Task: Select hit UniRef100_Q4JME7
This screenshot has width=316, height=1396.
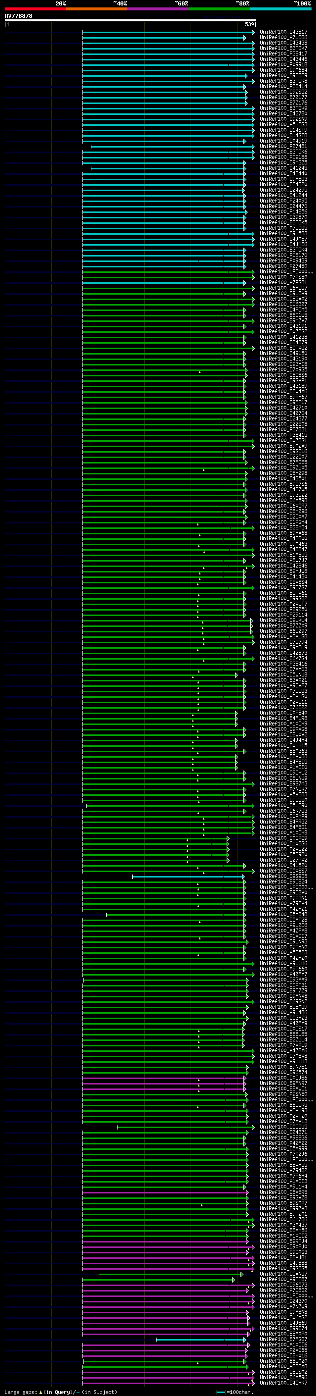Action: click(283, 239)
